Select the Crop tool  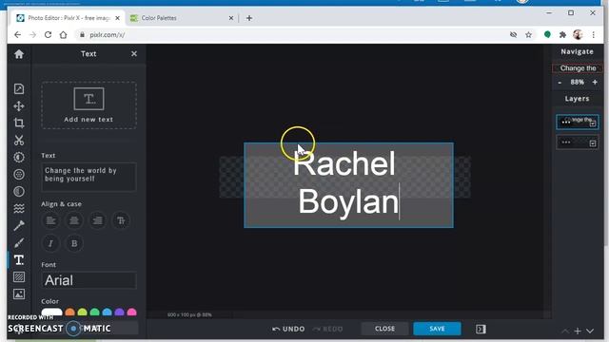(19, 123)
